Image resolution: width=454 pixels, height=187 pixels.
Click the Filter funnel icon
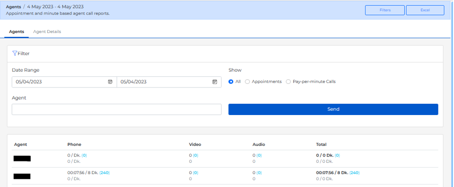[15, 53]
